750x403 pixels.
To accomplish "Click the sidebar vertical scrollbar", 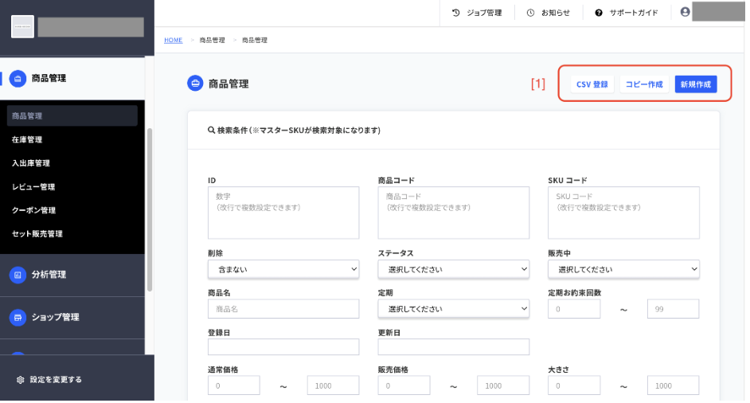I will tap(150, 209).
